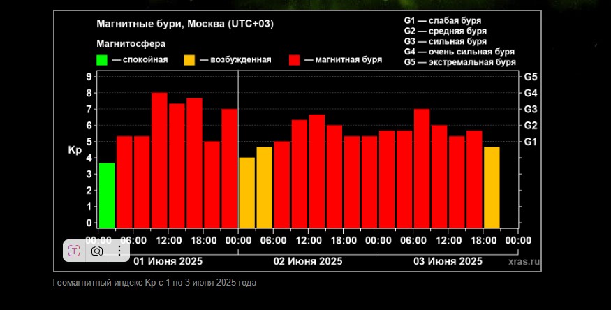Click the '01 Июня 2025' date label
Image resolution: width=611 pixels, height=310 pixels.
[x=168, y=262]
